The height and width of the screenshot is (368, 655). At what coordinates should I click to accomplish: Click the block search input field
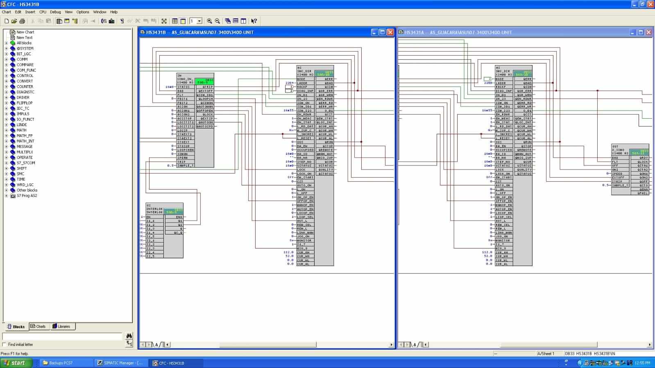[x=62, y=336]
